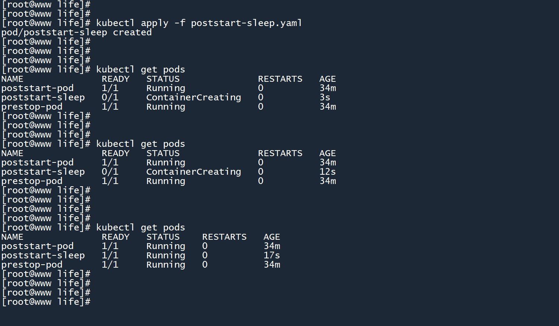Click the 12s age value
This screenshot has height=326, width=559.
tap(328, 172)
